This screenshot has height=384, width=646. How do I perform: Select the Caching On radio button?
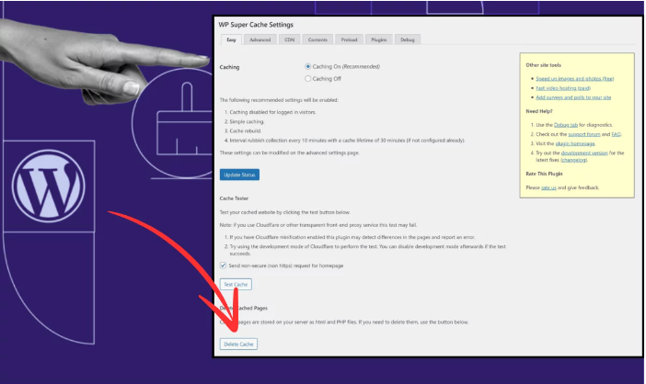coord(308,67)
